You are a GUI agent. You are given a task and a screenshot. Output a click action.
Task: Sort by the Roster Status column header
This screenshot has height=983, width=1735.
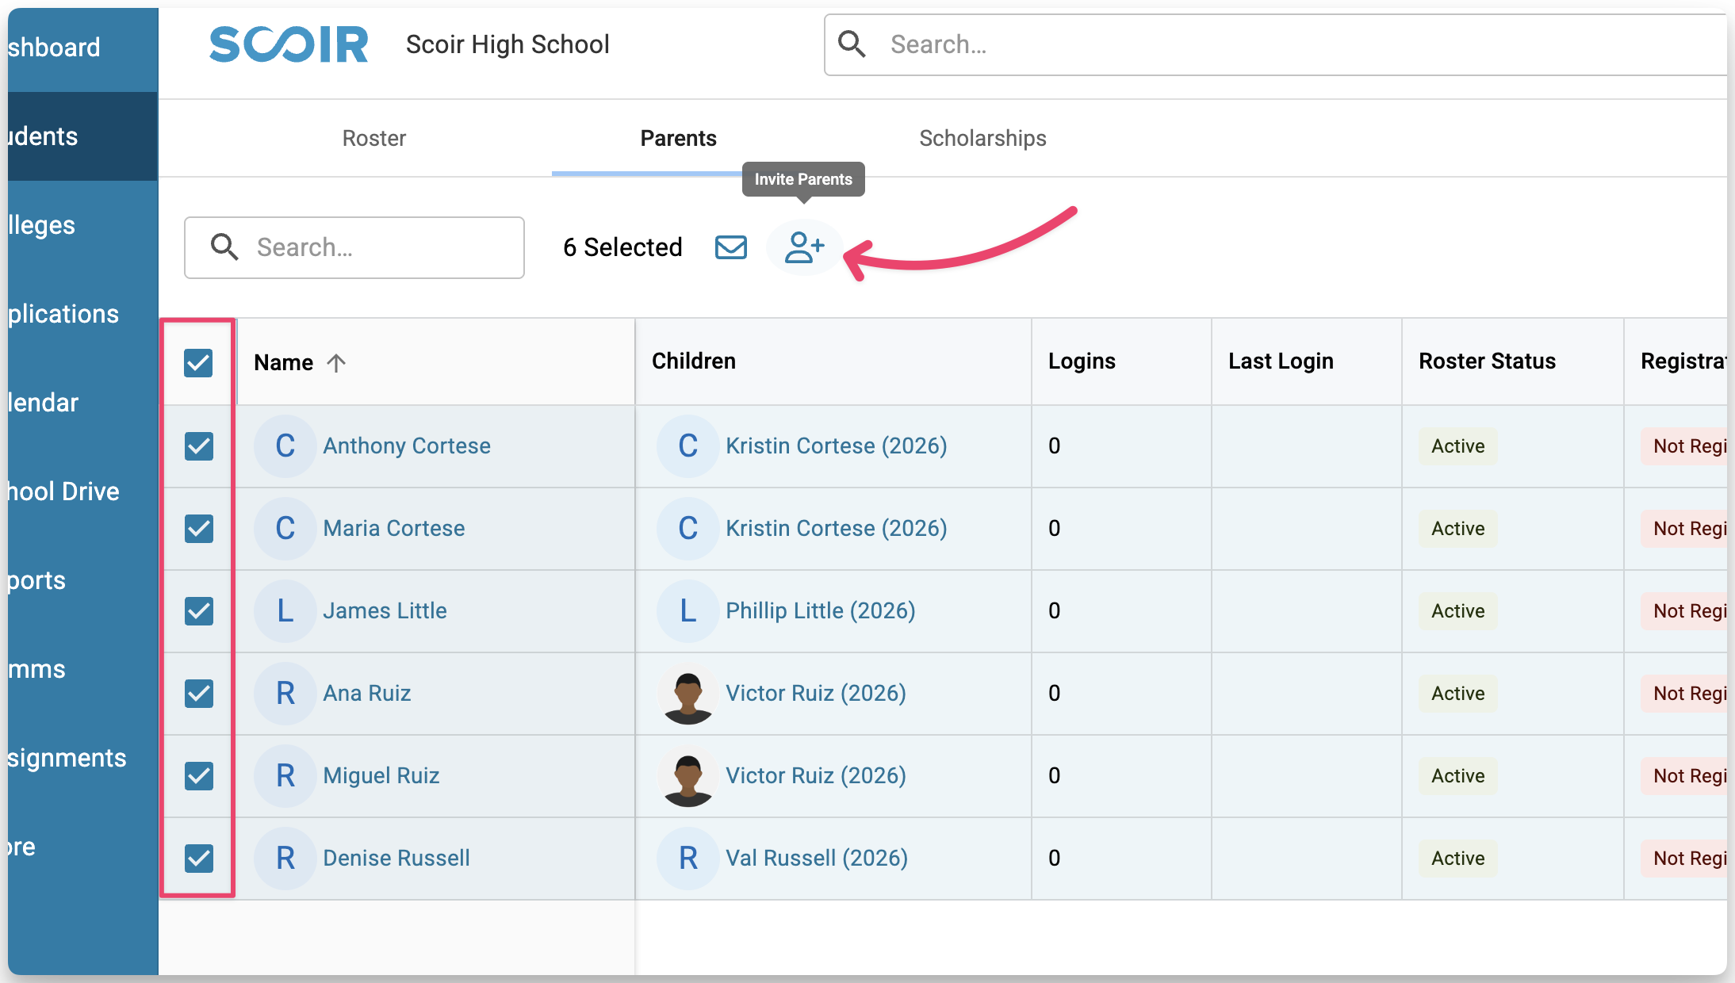[1487, 361]
